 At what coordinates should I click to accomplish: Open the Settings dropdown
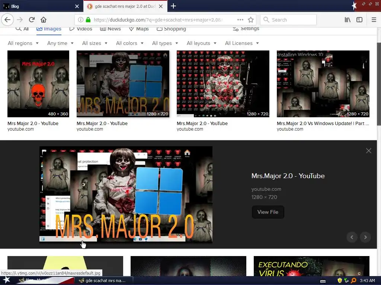click(x=246, y=29)
